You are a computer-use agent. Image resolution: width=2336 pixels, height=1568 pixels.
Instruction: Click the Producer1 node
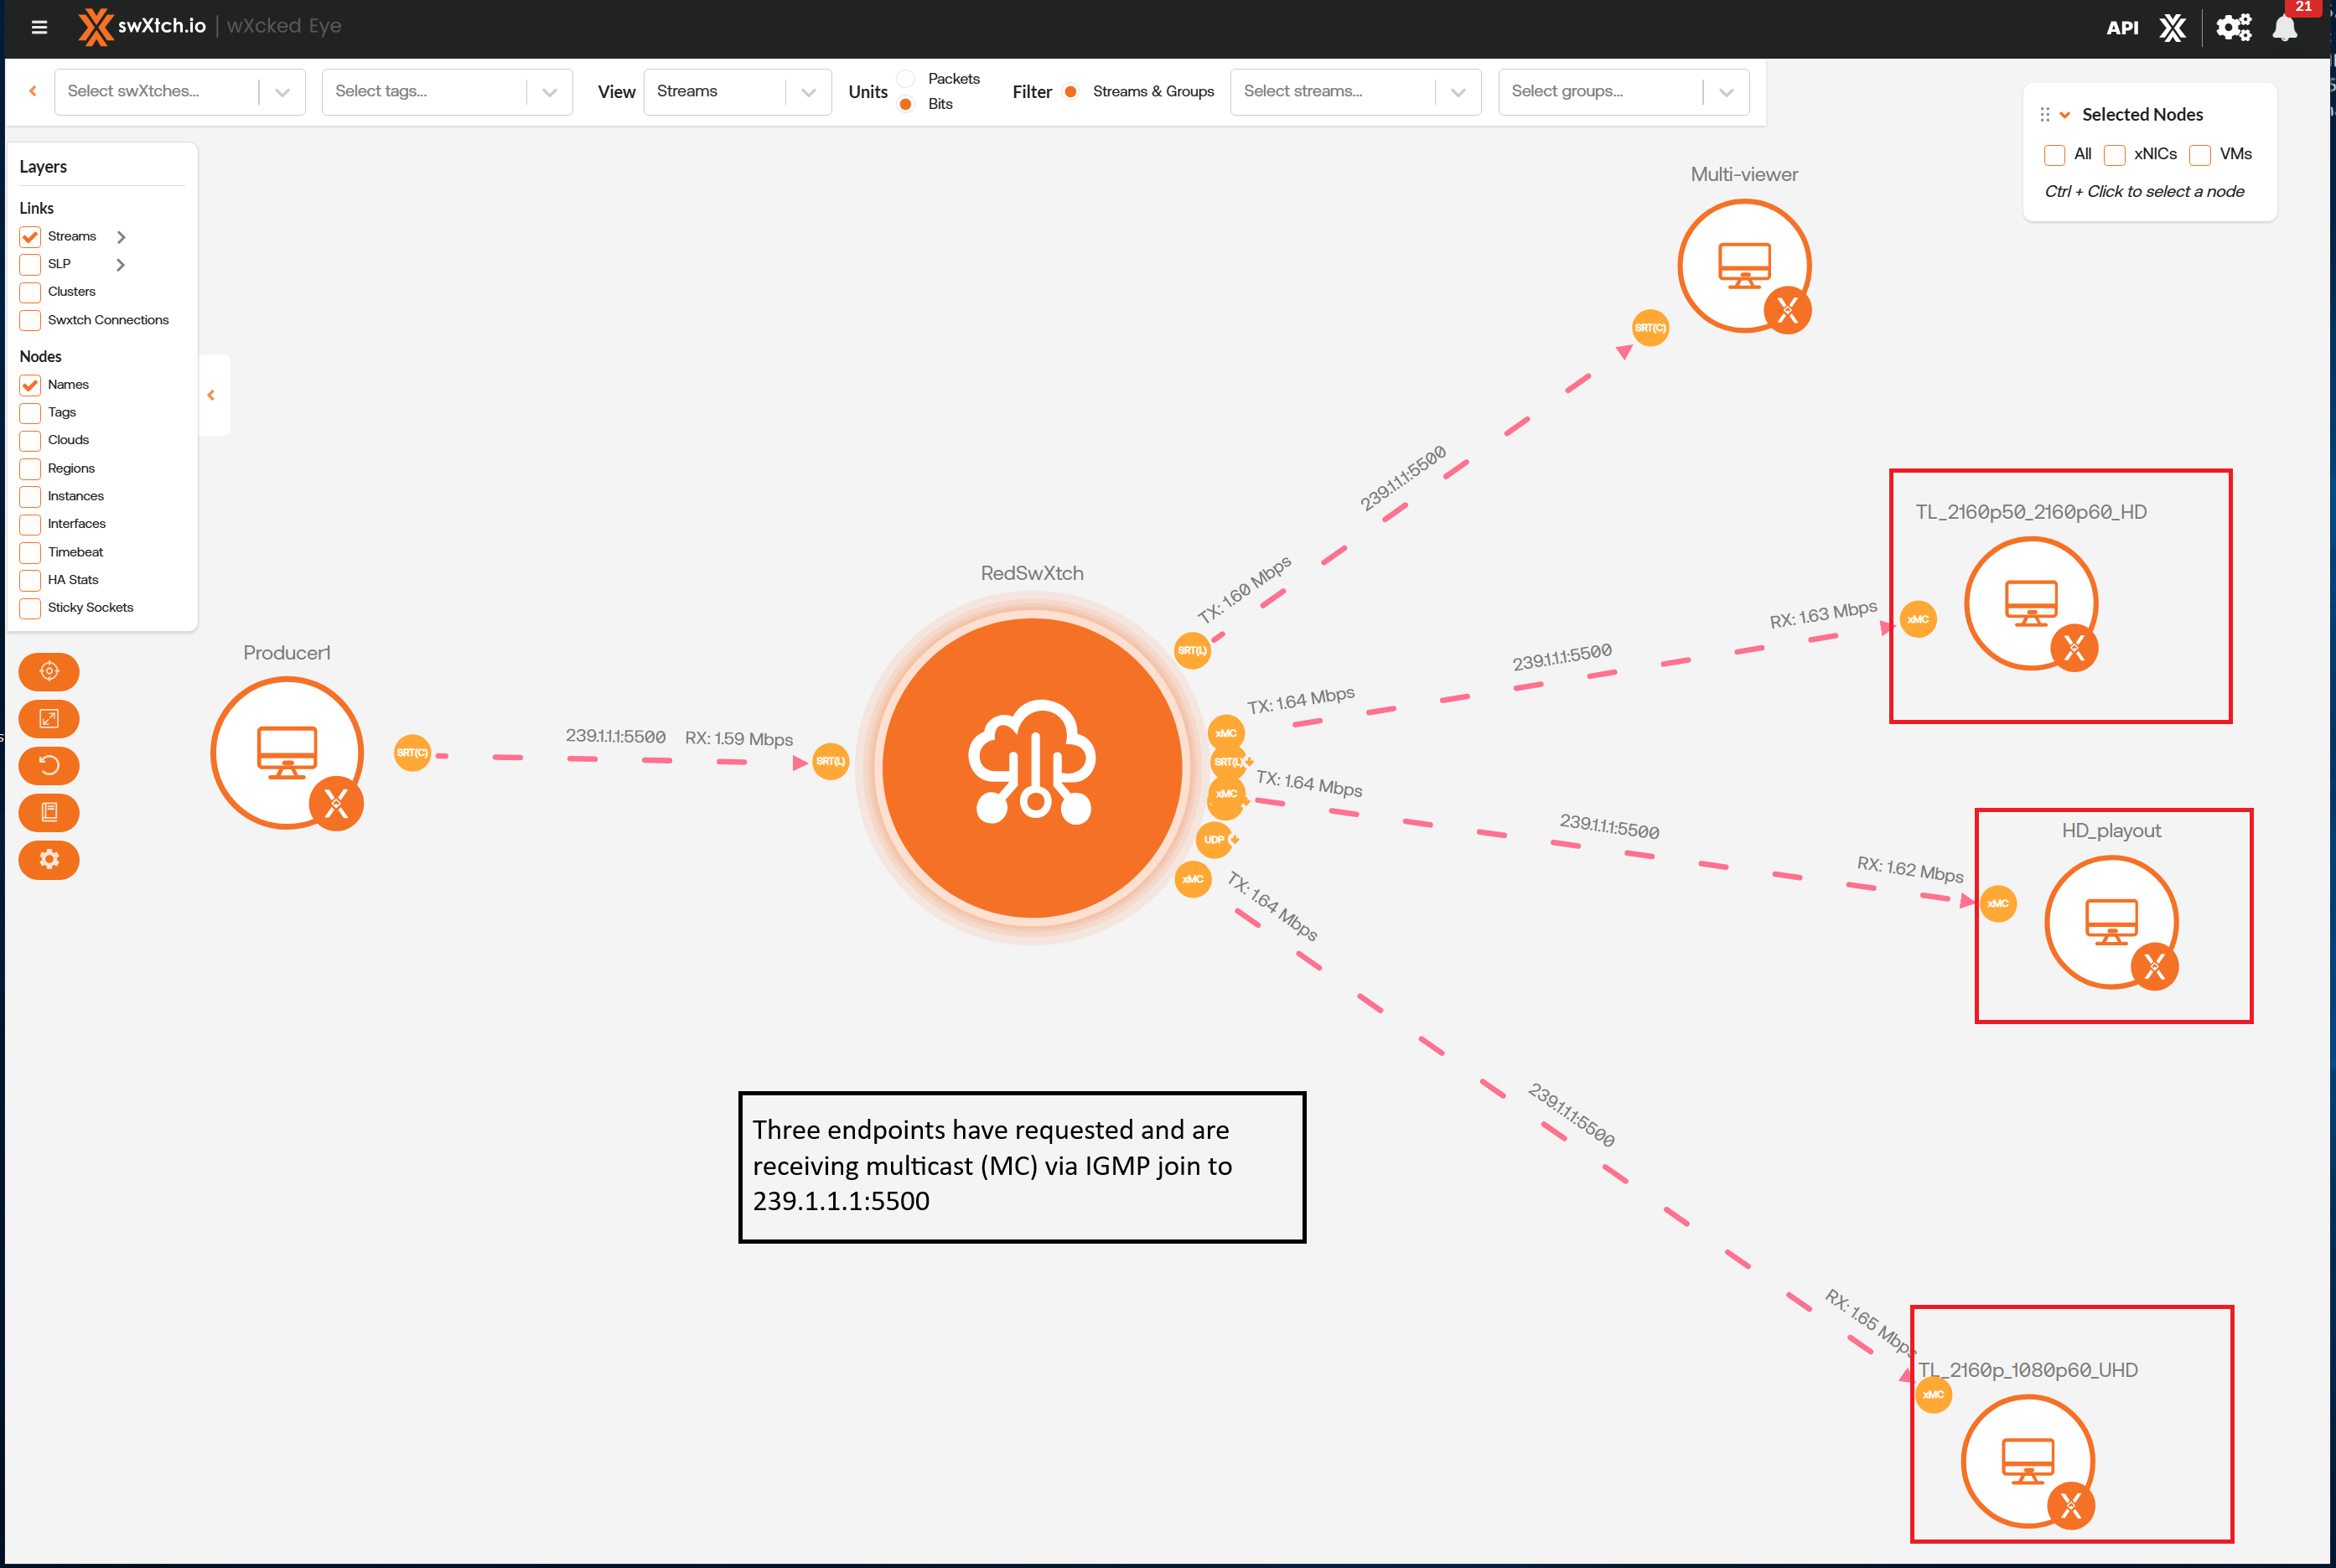tap(287, 753)
